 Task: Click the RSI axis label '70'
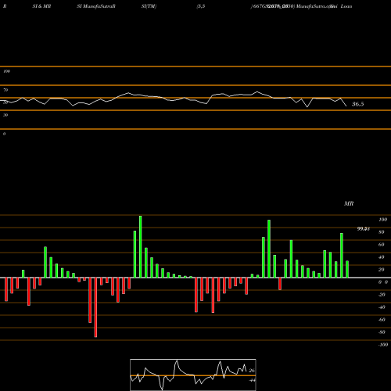(x=5, y=90)
